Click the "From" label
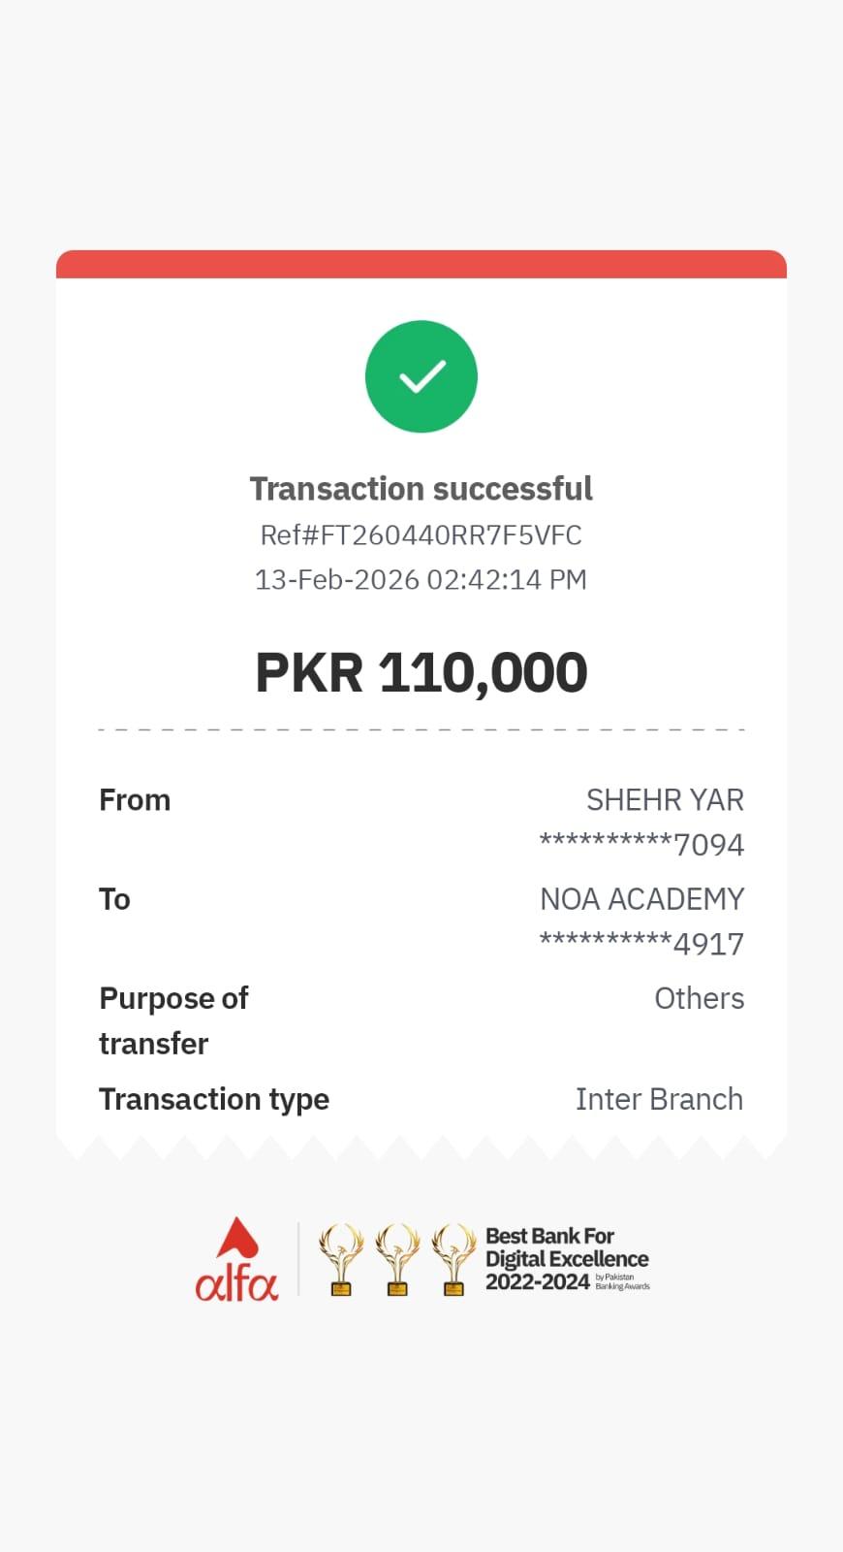 click(x=135, y=800)
